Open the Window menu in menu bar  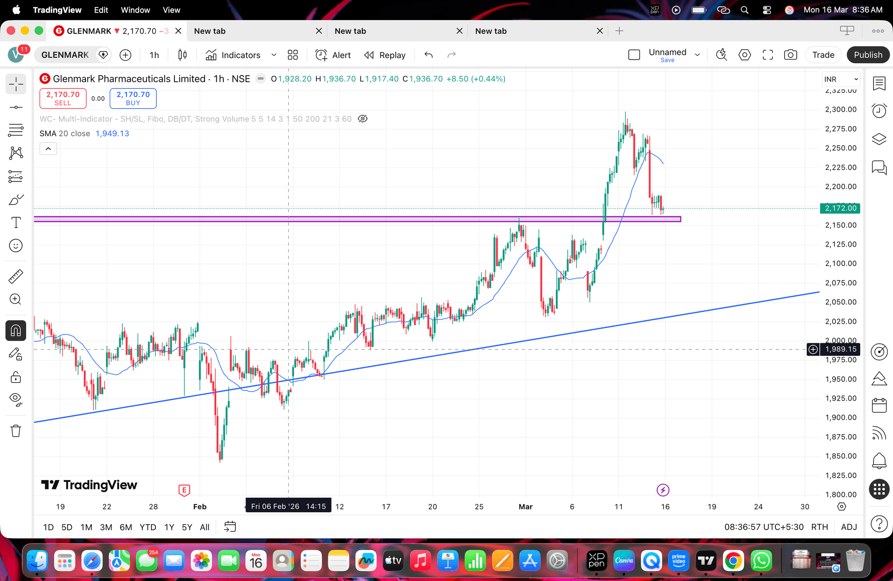pos(135,10)
